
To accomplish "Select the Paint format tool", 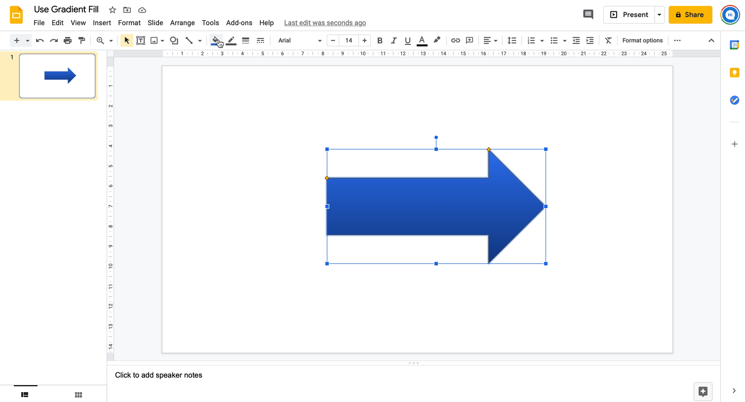I will point(82,40).
